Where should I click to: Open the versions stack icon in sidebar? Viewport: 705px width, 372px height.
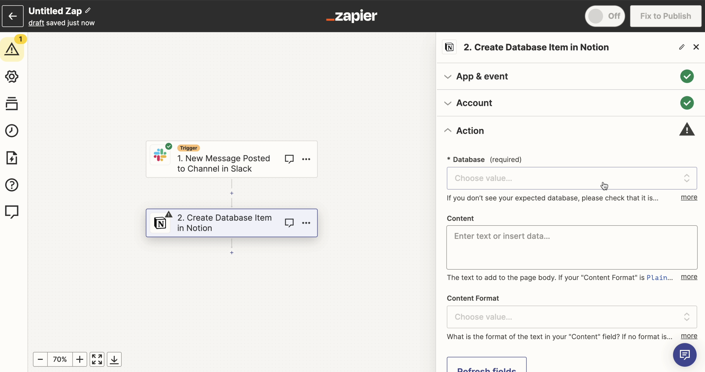click(x=12, y=103)
